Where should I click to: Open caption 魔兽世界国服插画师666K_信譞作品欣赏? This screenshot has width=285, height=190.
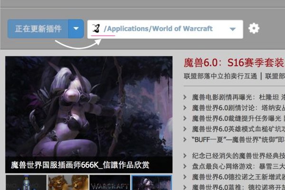80,165
